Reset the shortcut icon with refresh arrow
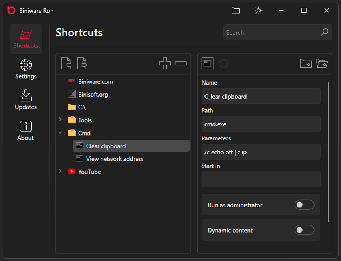341x261 pixels. coord(223,63)
